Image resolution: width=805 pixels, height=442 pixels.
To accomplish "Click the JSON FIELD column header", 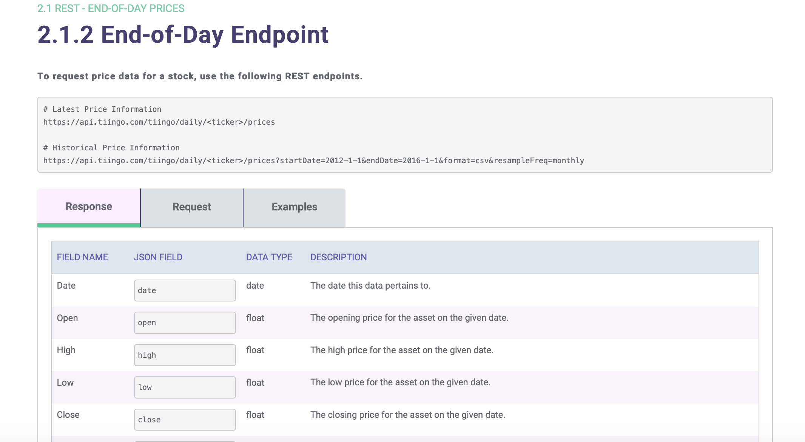I will pos(158,257).
